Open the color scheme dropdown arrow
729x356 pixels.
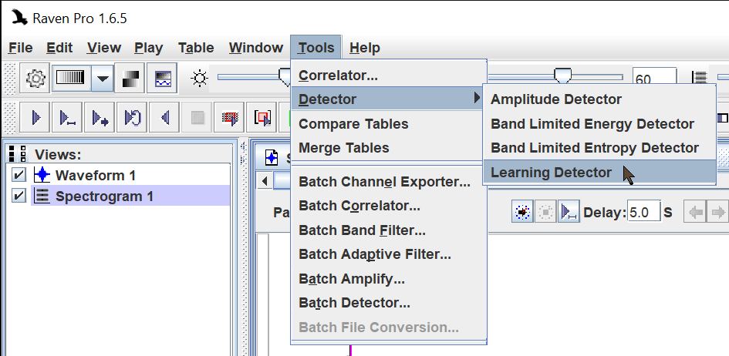[103, 78]
